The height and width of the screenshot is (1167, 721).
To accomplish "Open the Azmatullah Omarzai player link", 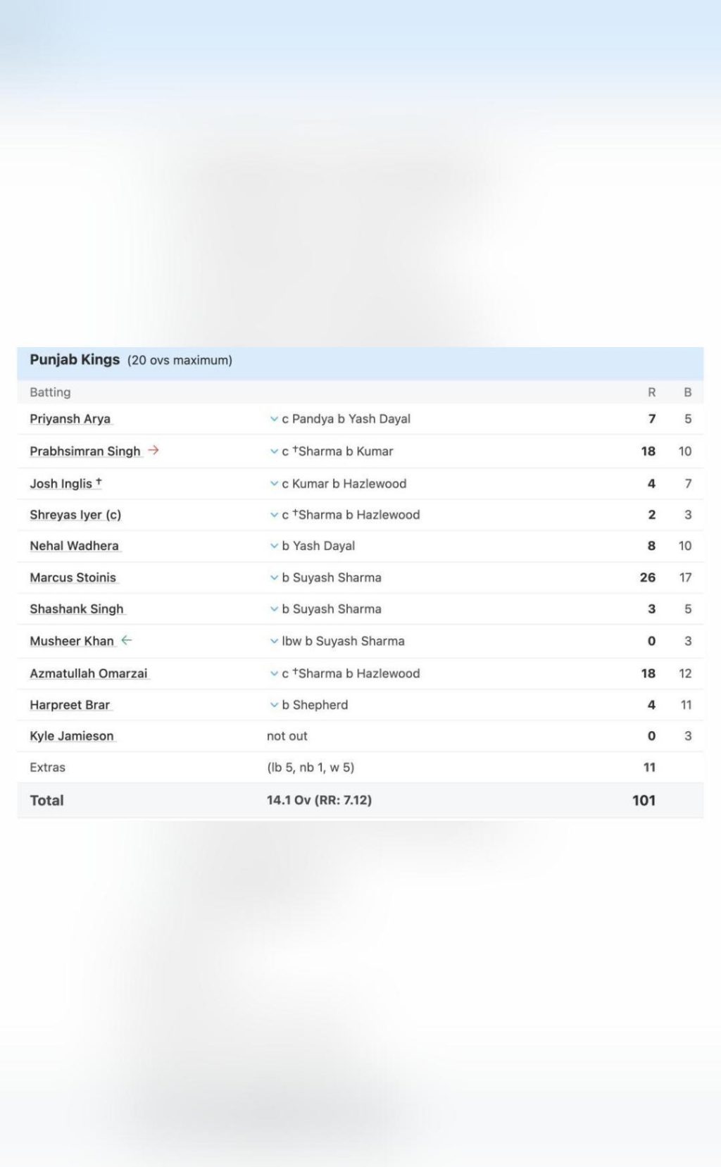I will point(89,673).
